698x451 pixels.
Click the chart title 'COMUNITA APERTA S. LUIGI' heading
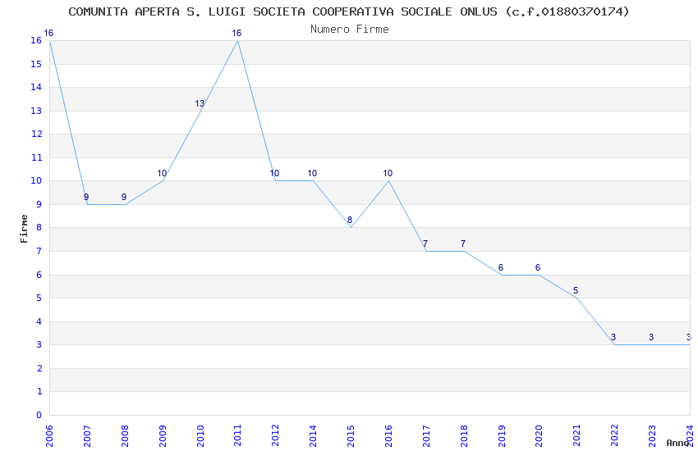(x=349, y=11)
